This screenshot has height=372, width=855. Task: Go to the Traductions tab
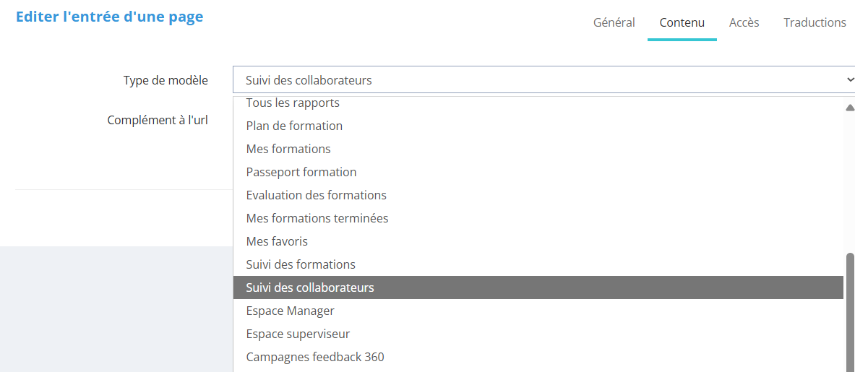point(815,22)
